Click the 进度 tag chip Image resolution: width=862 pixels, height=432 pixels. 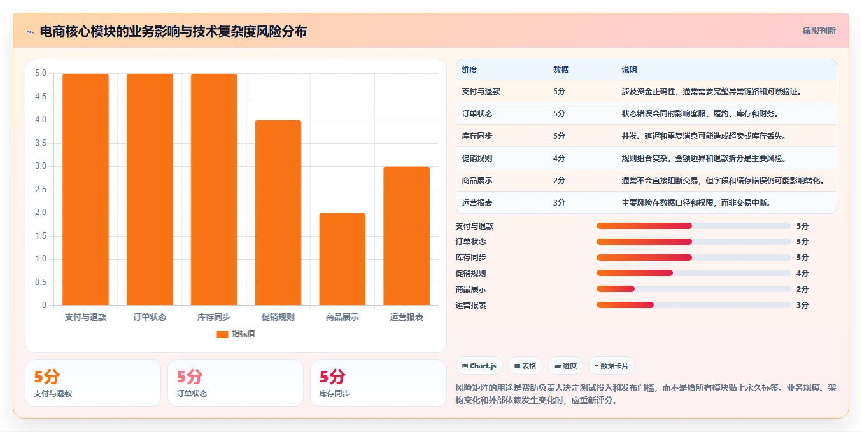pos(565,366)
